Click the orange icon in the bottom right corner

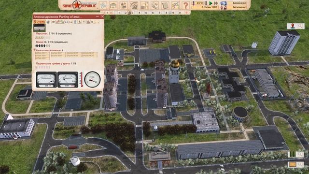click(x=293, y=164)
